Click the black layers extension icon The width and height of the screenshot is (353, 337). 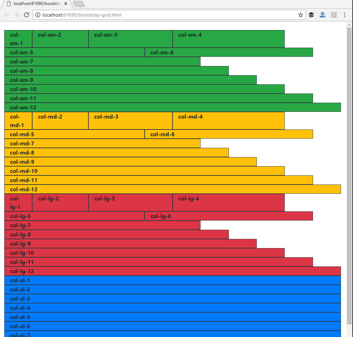click(x=311, y=15)
